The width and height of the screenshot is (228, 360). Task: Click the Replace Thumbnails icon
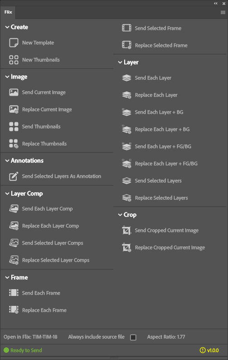(x=14, y=144)
